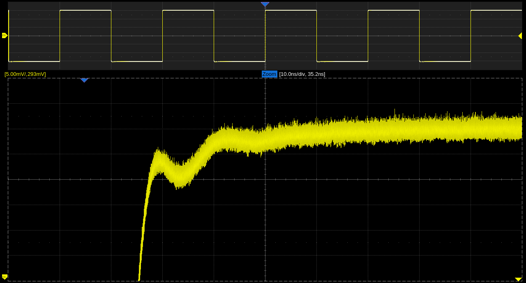
Task: Click the center crosshair of the zoom graticule
Action: (x=265, y=179)
